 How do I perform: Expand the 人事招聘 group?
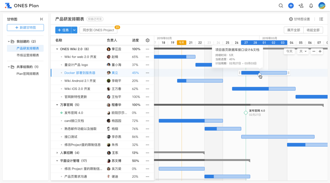click(57, 153)
